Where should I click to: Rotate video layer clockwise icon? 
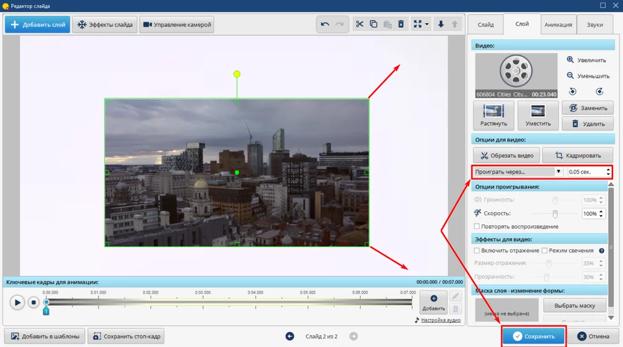click(x=599, y=91)
